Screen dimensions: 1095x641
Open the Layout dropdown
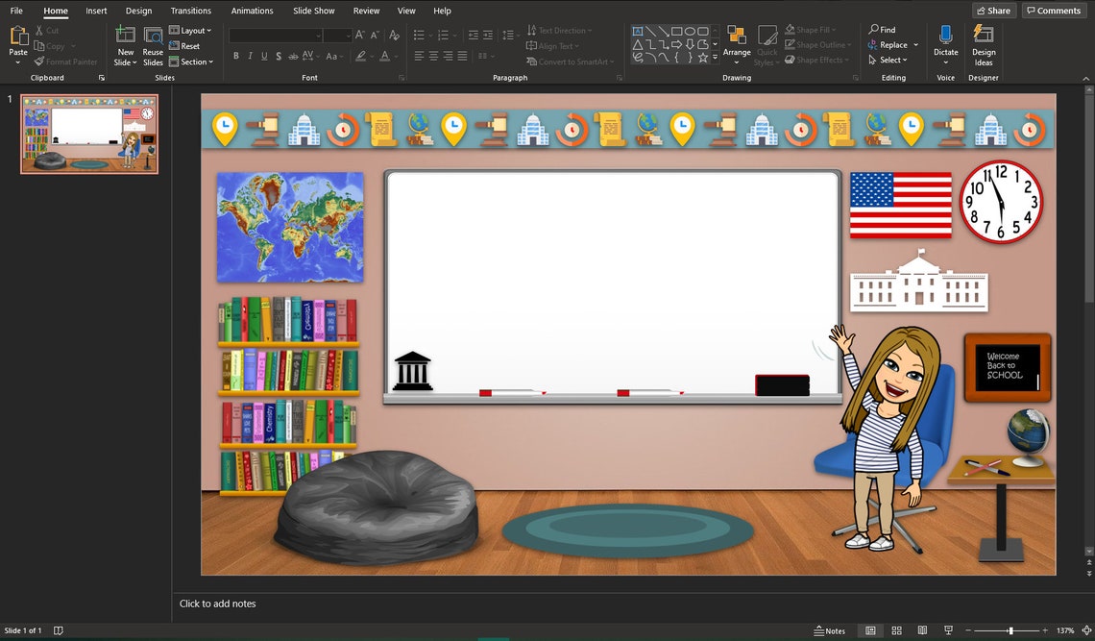(x=191, y=30)
